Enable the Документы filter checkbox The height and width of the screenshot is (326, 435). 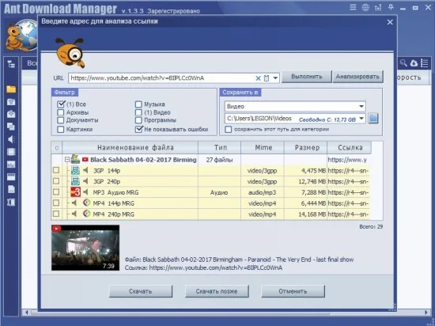(60, 120)
